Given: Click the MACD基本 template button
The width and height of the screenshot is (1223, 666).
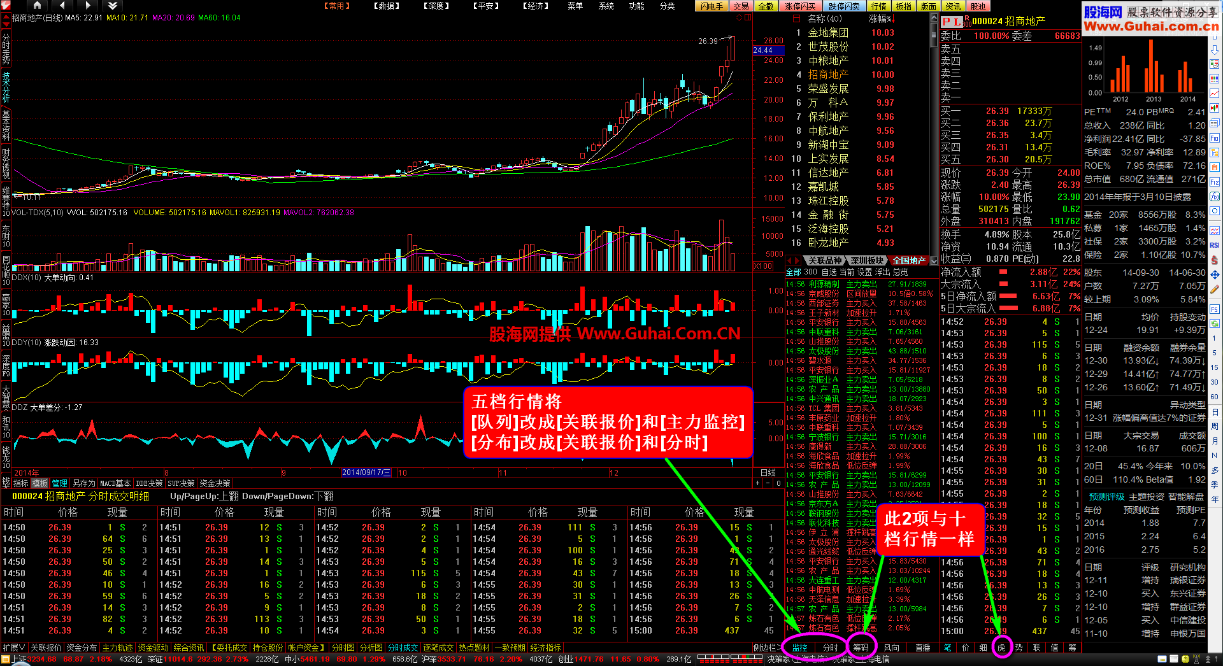Looking at the screenshot, I should (115, 483).
